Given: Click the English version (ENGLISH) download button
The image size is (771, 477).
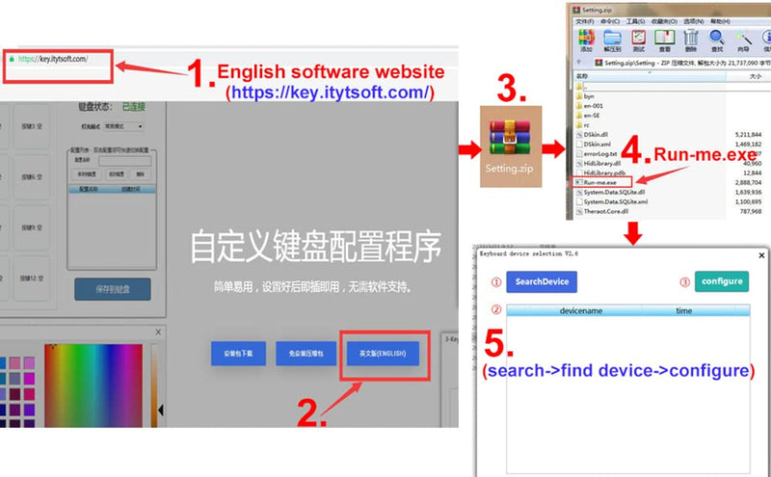Looking at the screenshot, I should click(383, 353).
